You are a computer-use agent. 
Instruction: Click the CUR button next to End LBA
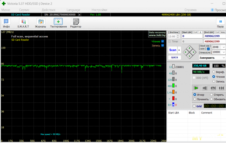coord(217,32)
